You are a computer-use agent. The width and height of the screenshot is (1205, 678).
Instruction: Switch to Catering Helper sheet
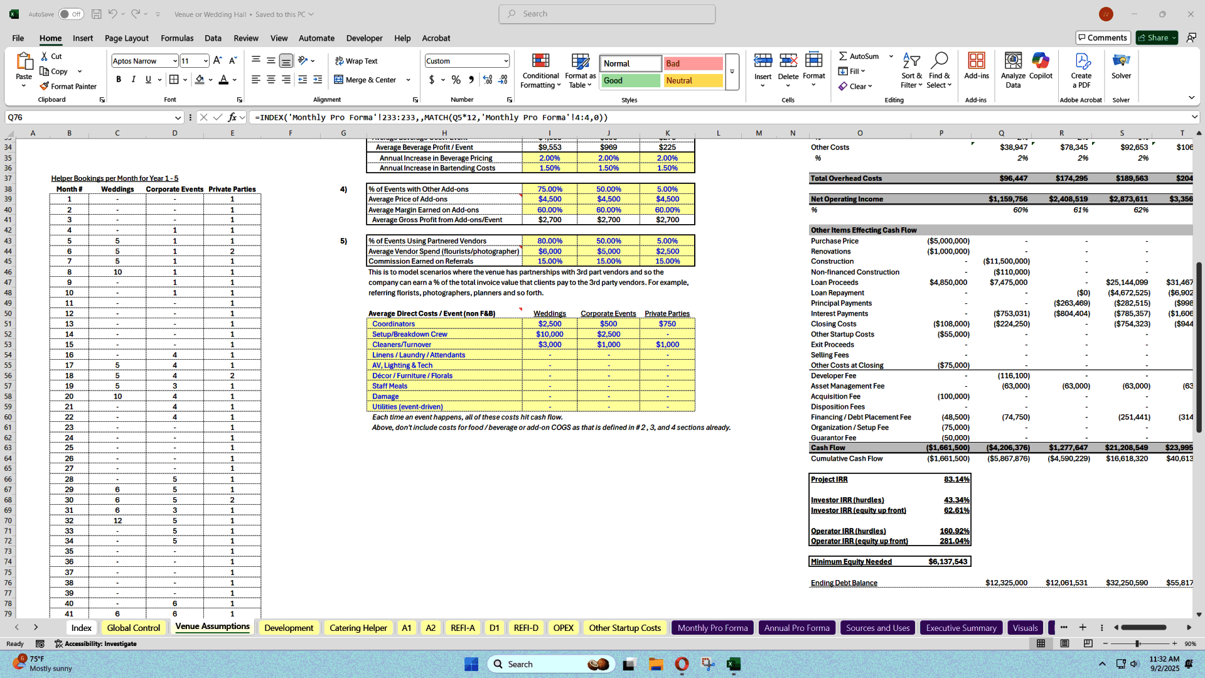pos(358,628)
